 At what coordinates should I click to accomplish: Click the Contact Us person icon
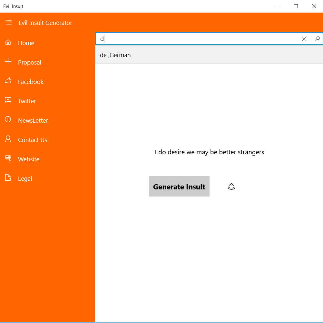(8, 139)
